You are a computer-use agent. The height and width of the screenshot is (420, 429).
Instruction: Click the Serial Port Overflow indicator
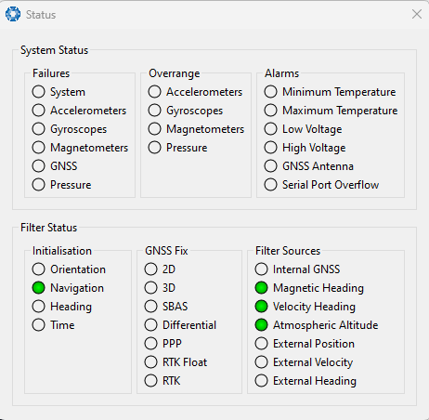pos(270,185)
